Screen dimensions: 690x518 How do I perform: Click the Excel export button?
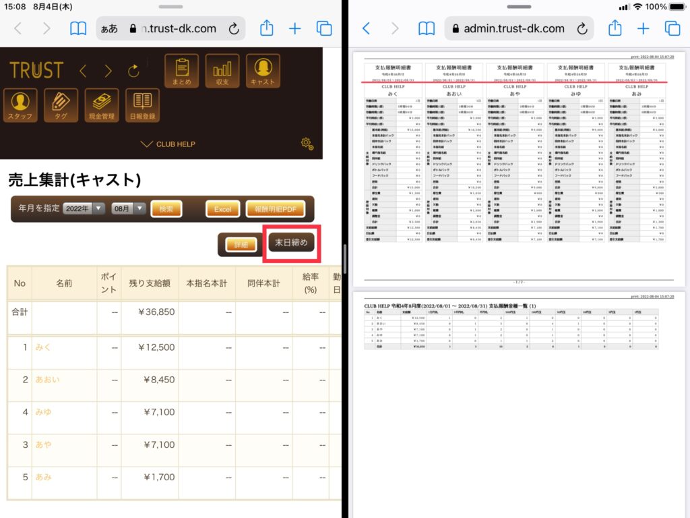click(222, 209)
